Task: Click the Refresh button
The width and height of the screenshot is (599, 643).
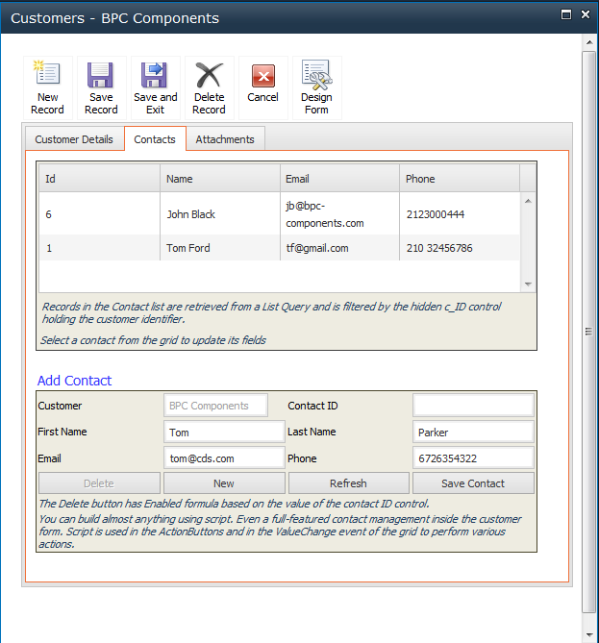Action: tap(348, 483)
